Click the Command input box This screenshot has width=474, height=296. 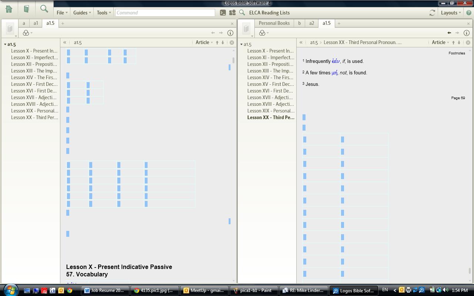pyautogui.click(x=165, y=13)
